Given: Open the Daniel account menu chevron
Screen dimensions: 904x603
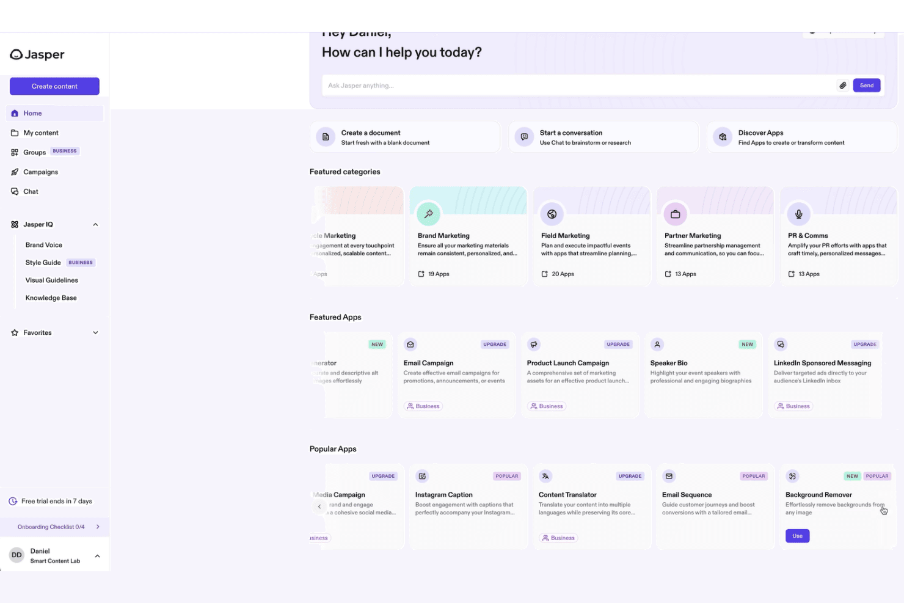Looking at the screenshot, I should (97, 556).
